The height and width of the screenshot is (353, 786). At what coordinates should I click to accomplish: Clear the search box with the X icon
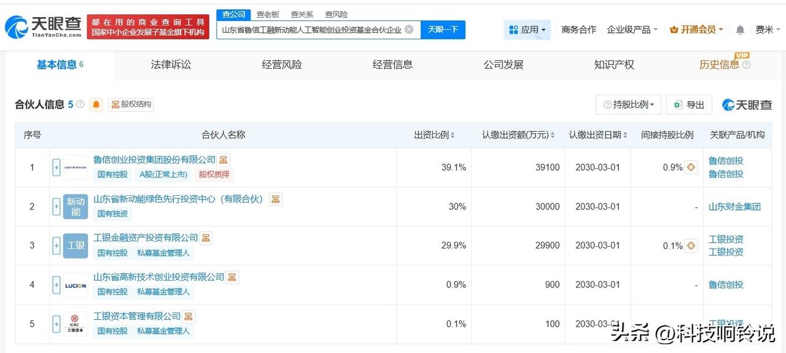pyautogui.click(x=409, y=29)
